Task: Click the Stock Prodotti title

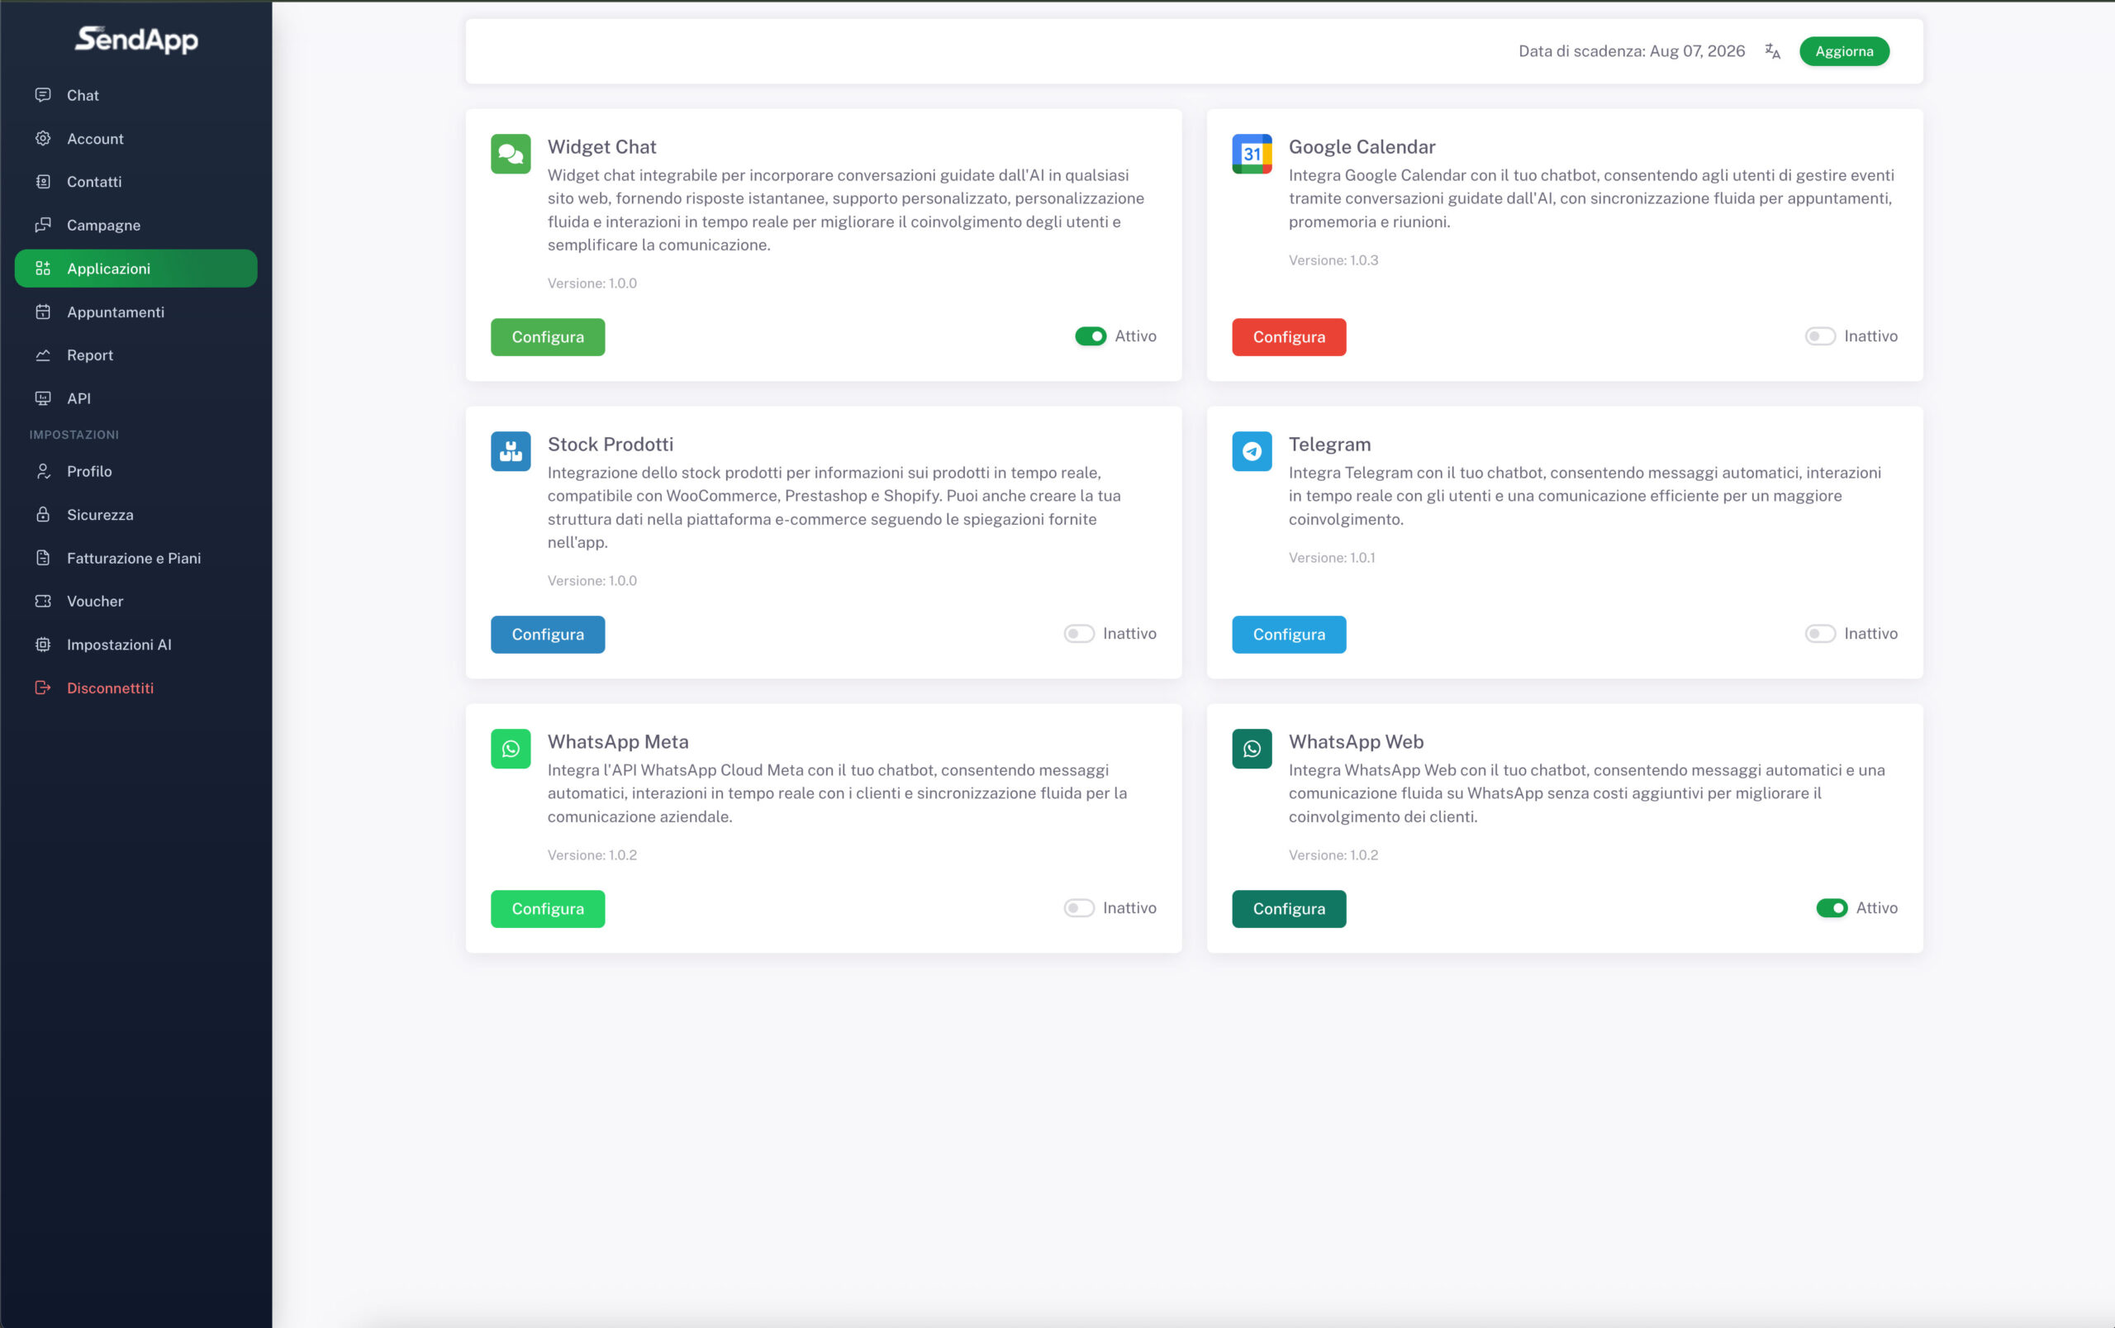Action: [611, 445]
